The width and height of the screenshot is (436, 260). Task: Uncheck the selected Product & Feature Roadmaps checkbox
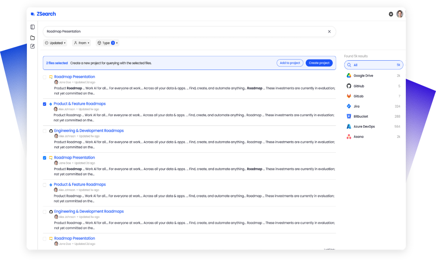pyautogui.click(x=45, y=104)
